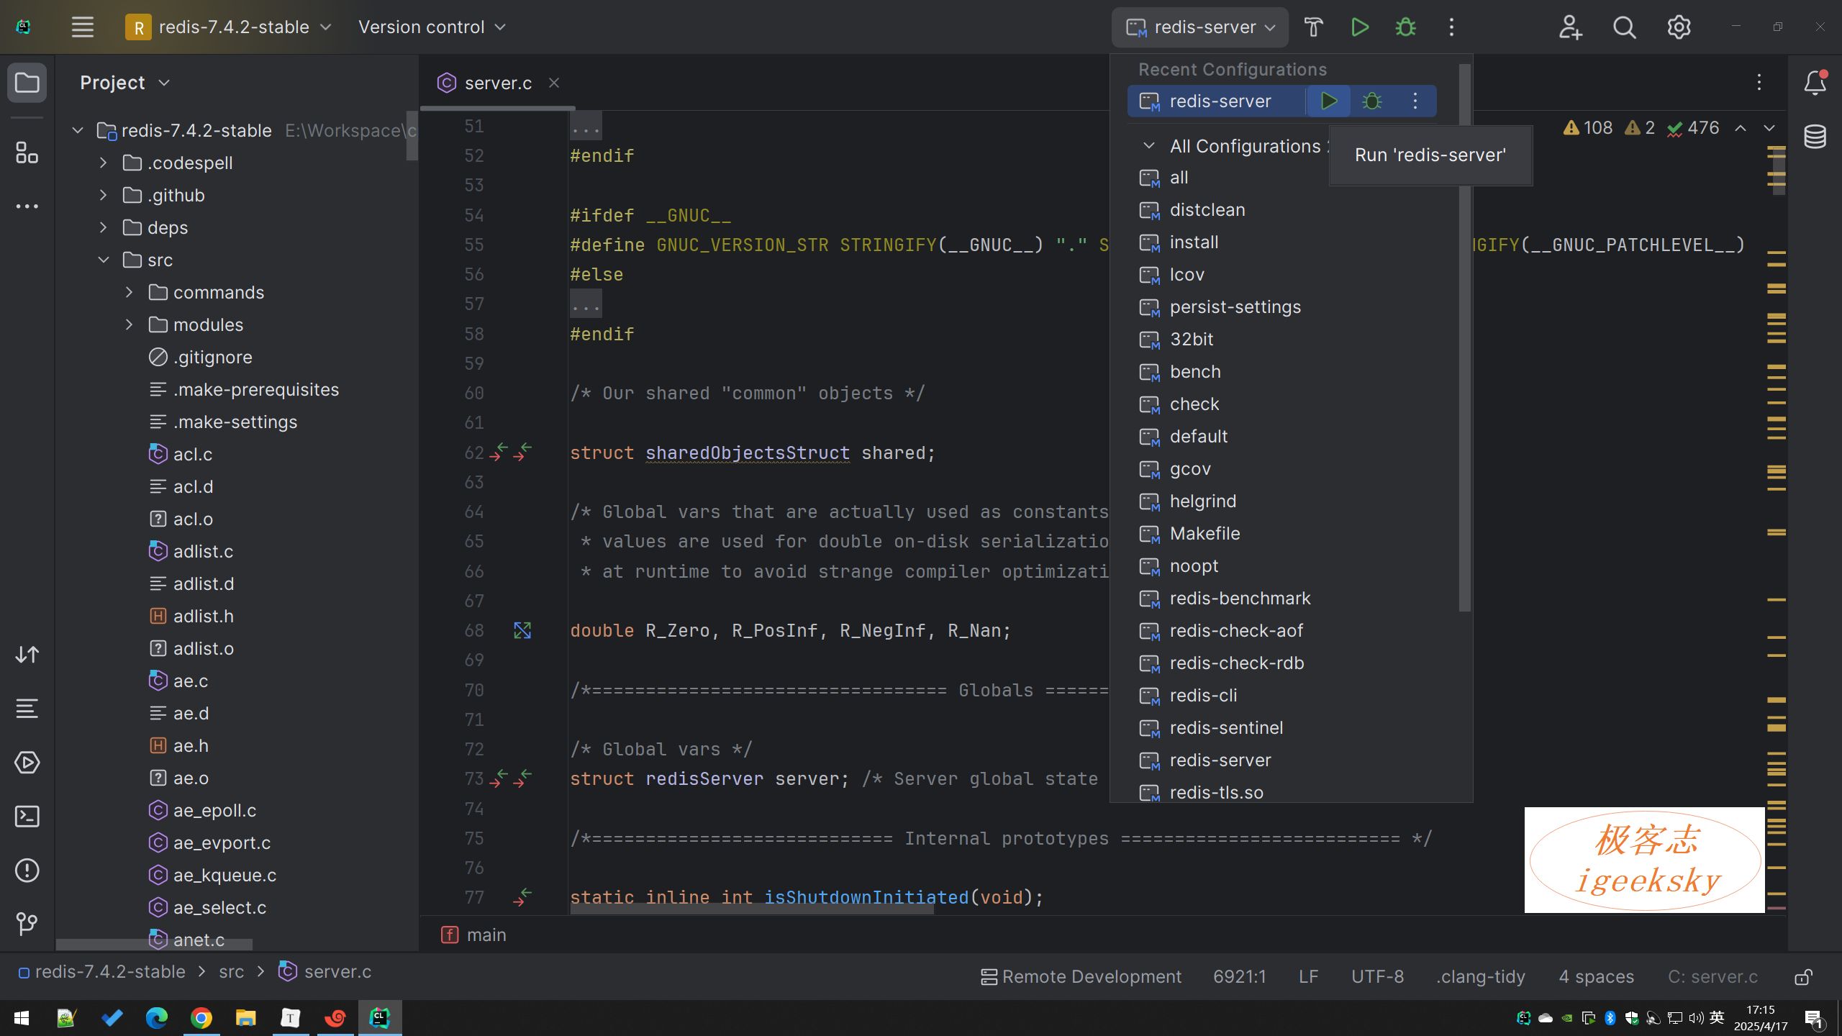The image size is (1842, 1036).
Task: Open the Database tool window
Action: point(1815,137)
